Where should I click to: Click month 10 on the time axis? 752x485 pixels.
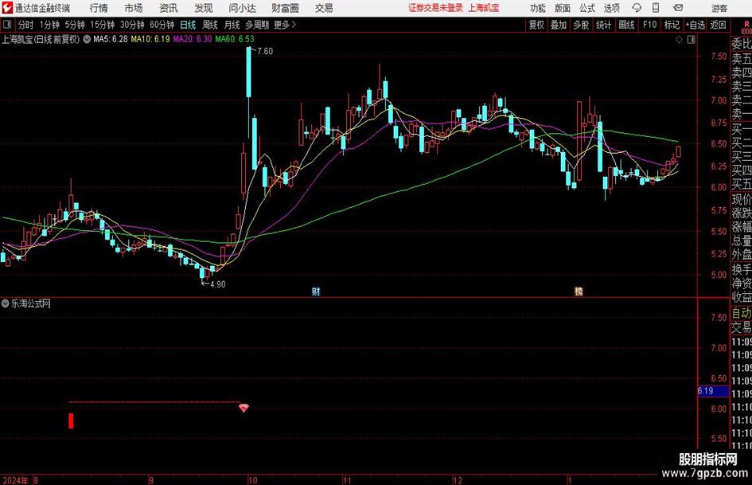point(252,480)
